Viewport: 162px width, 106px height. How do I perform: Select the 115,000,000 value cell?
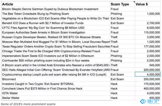click(x=148, y=33)
